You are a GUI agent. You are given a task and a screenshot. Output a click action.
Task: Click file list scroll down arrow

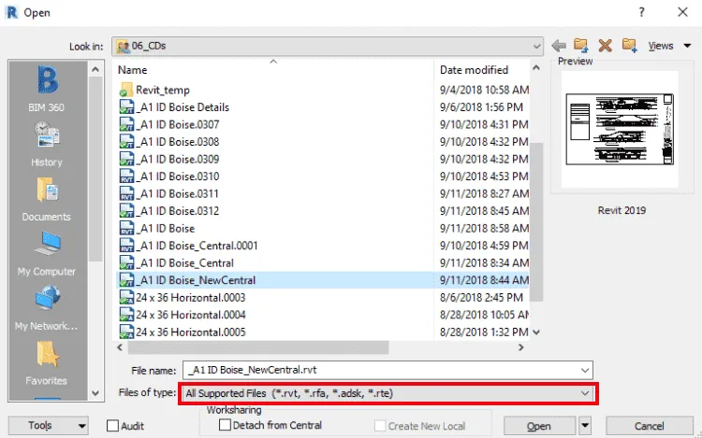tap(536, 332)
